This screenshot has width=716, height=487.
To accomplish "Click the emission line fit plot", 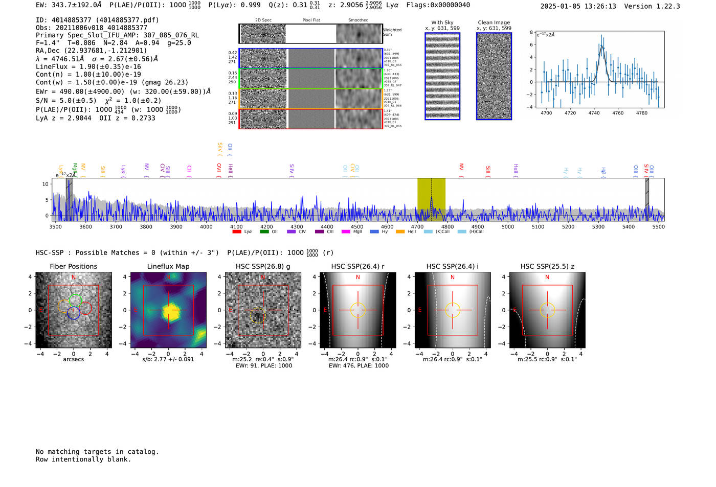I will (x=600, y=69).
